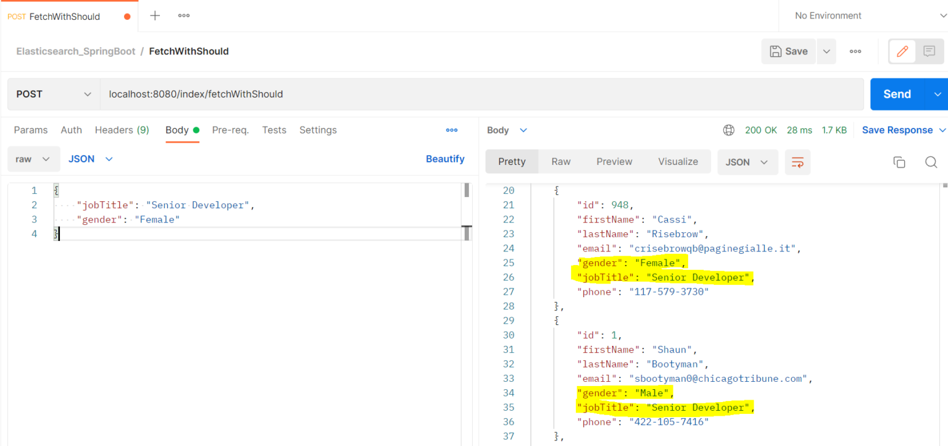Switch to the Preview response view
Image resolution: width=948 pixels, height=446 pixels.
[x=613, y=161]
